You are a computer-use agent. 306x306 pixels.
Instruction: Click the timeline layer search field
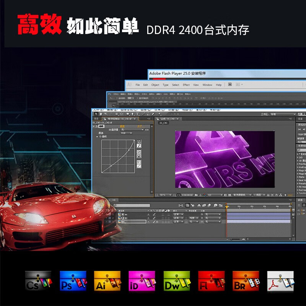[132, 205]
